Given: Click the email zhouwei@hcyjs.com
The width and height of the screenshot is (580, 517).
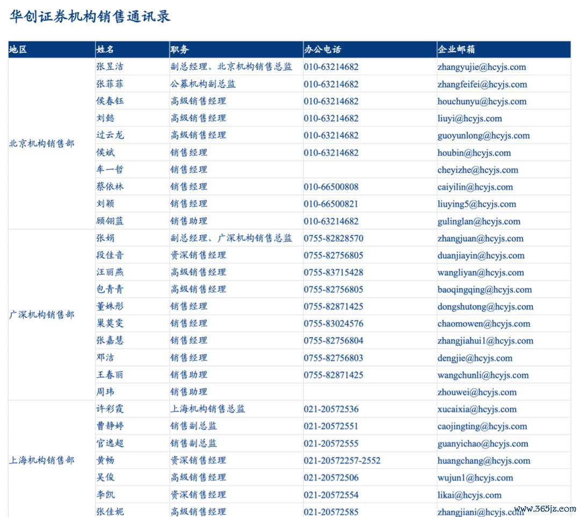Looking at the screenshot, I should pyautogui.click(x=477, y=392).
